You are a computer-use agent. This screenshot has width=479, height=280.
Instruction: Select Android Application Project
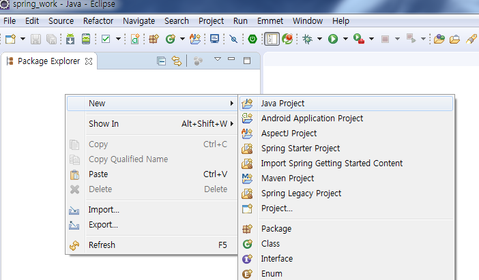click(347, 119)
